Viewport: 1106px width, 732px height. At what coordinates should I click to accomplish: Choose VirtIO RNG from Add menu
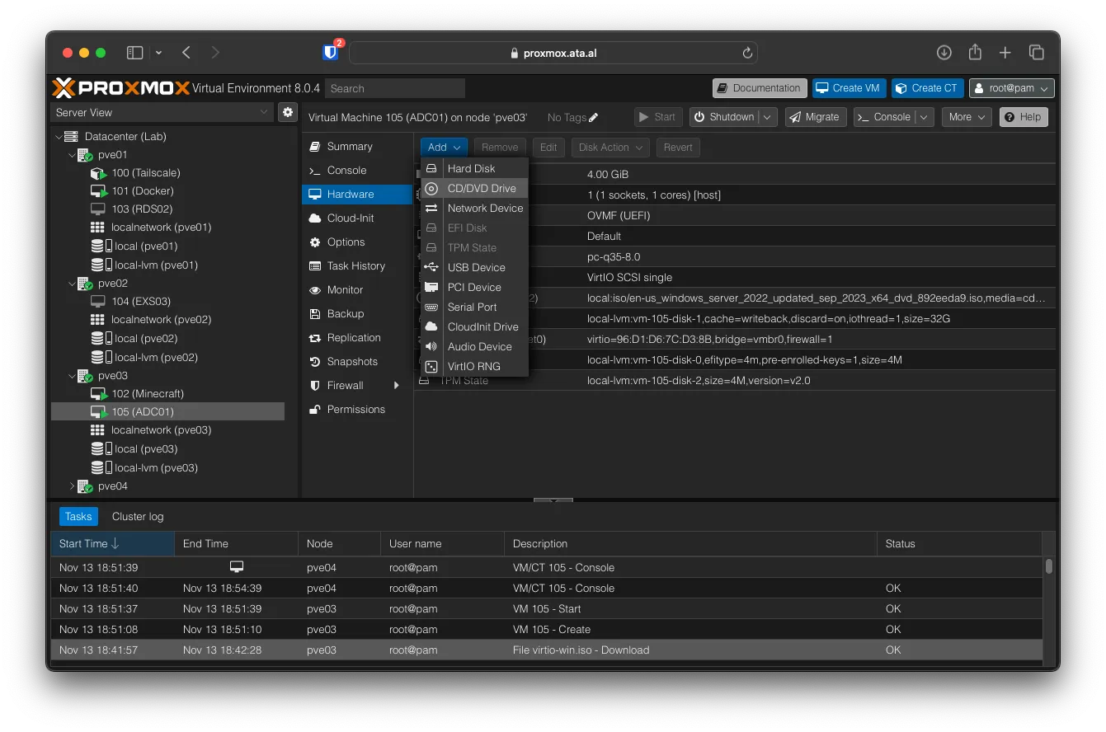click(x=474, y=366)
